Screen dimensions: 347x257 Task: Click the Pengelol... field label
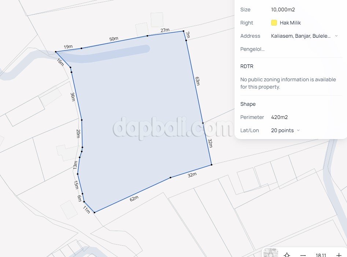(x=252, y=49)
